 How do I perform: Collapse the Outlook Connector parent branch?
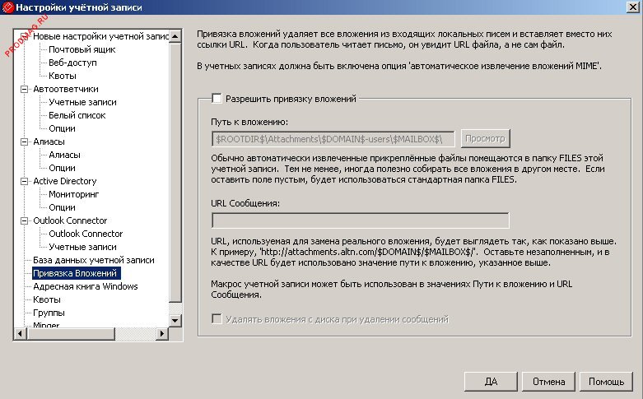24,220
